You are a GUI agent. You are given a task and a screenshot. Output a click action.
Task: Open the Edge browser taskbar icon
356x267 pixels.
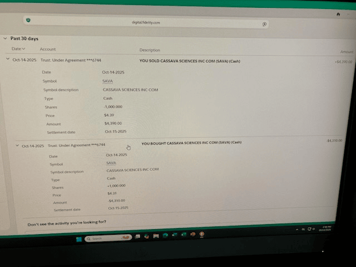point(165,235)
